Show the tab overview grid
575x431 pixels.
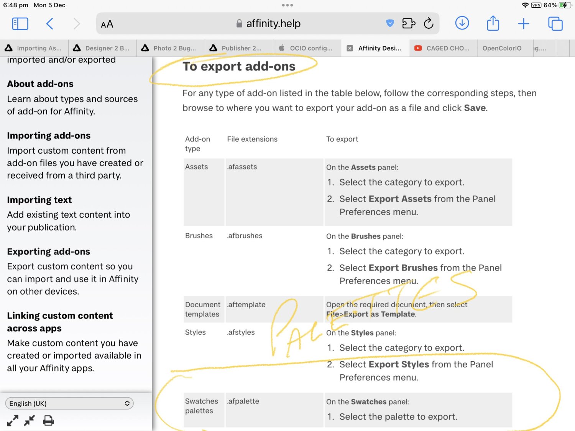(555, 23)
